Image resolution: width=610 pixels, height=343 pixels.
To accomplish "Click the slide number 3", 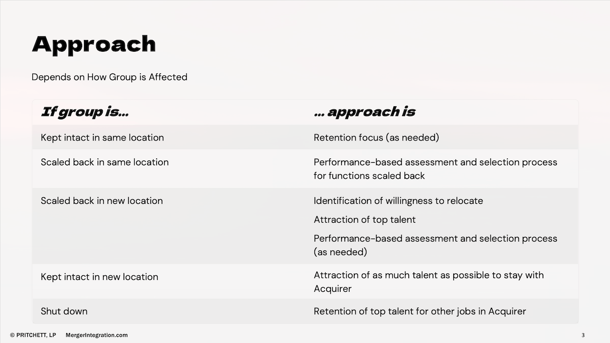I will pyautogui.click(x=583, y=335).
